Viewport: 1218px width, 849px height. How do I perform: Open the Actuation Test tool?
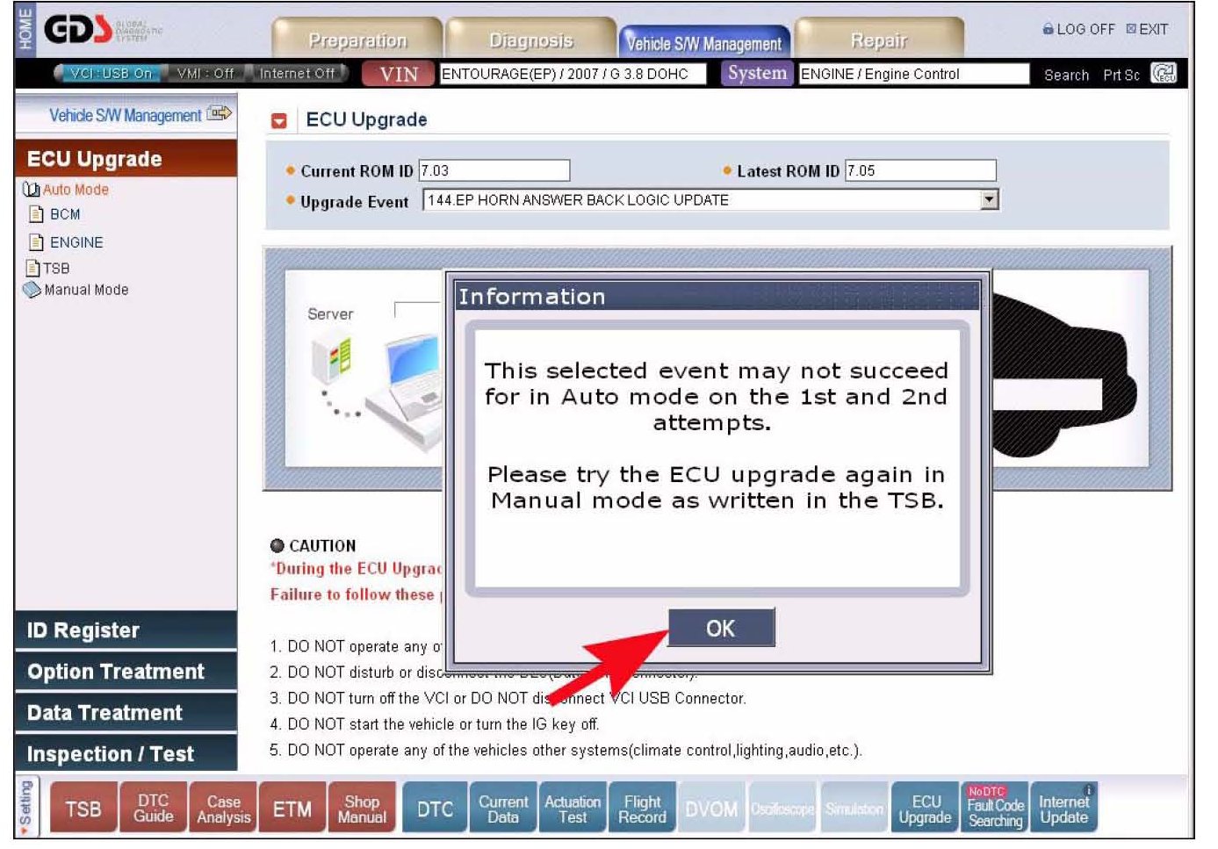coord(573,809)
